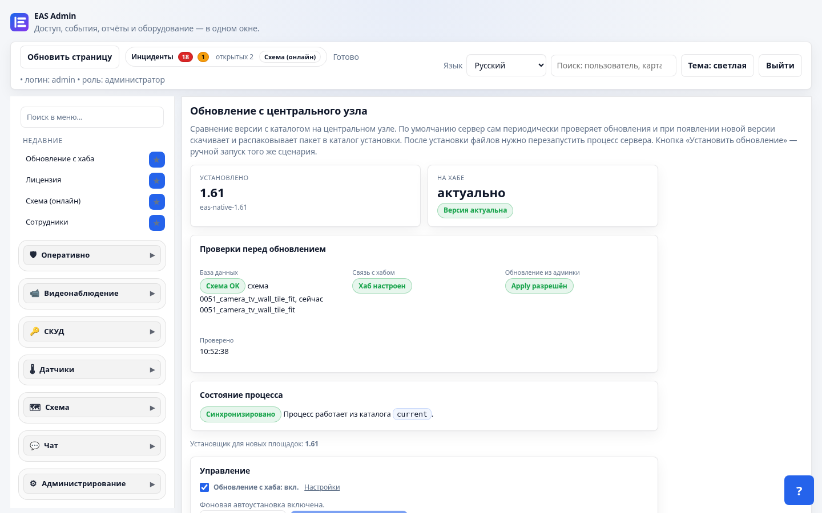Unpin the 'Обновление с хаба' star
Viewport: 822px width, 513px height.
coord(157,160)
